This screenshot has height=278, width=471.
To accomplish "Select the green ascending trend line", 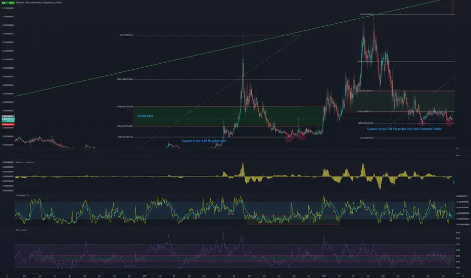I will (227, 49).
